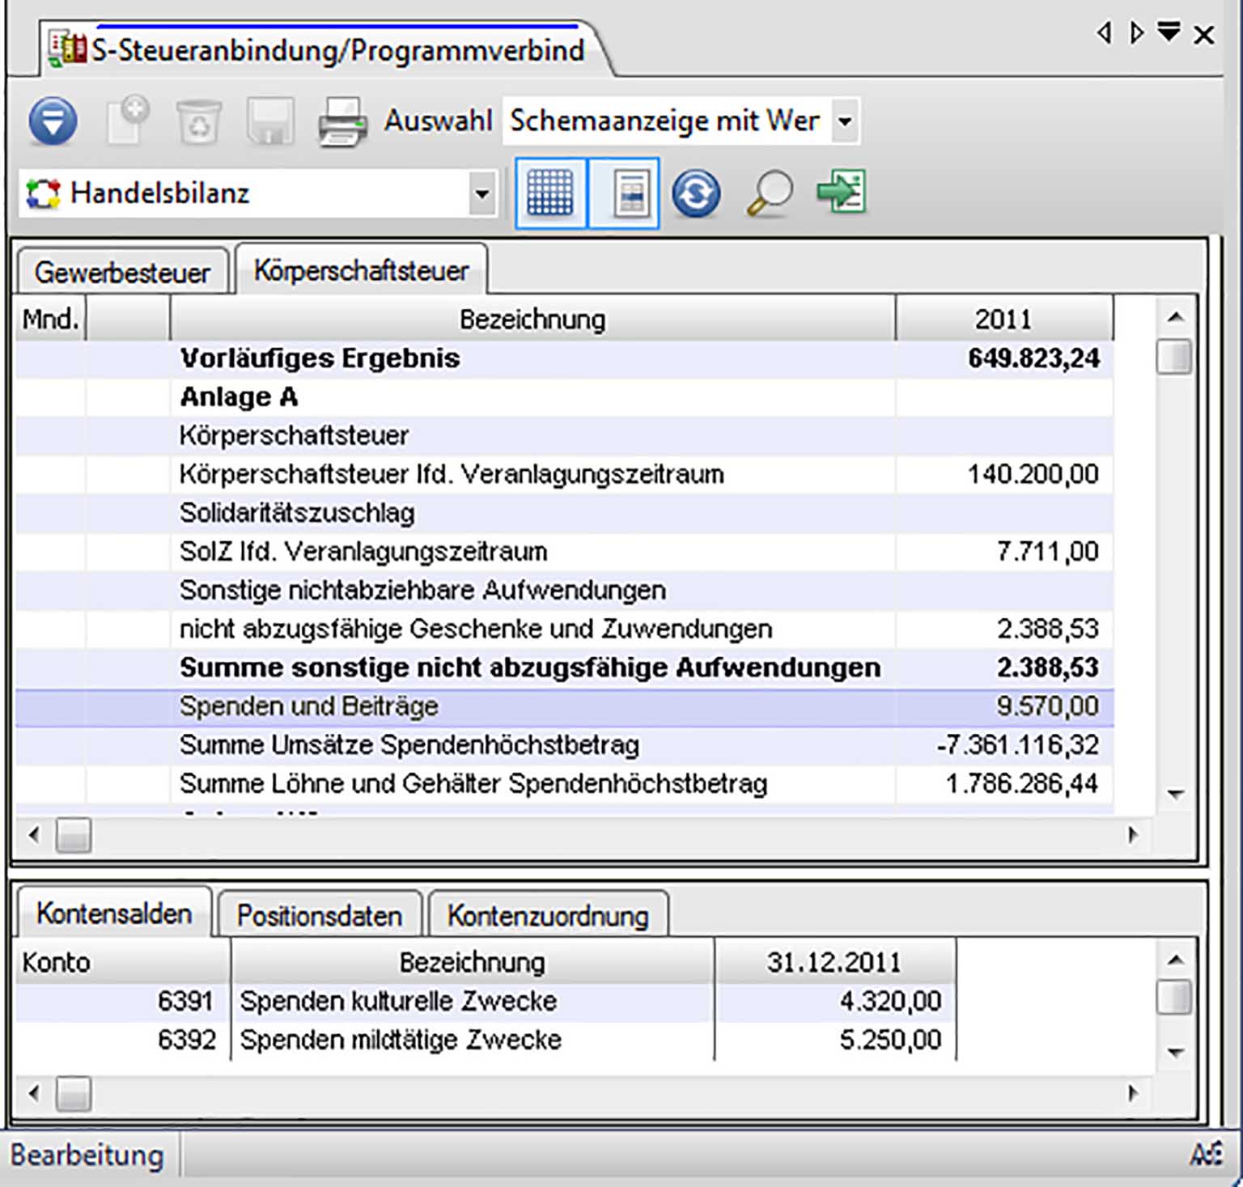Select Summe sonstige nicht abzugsfähige Aufwendungen row
The width and height of the screenshot is (1243, 1187).
coord(564,668)
